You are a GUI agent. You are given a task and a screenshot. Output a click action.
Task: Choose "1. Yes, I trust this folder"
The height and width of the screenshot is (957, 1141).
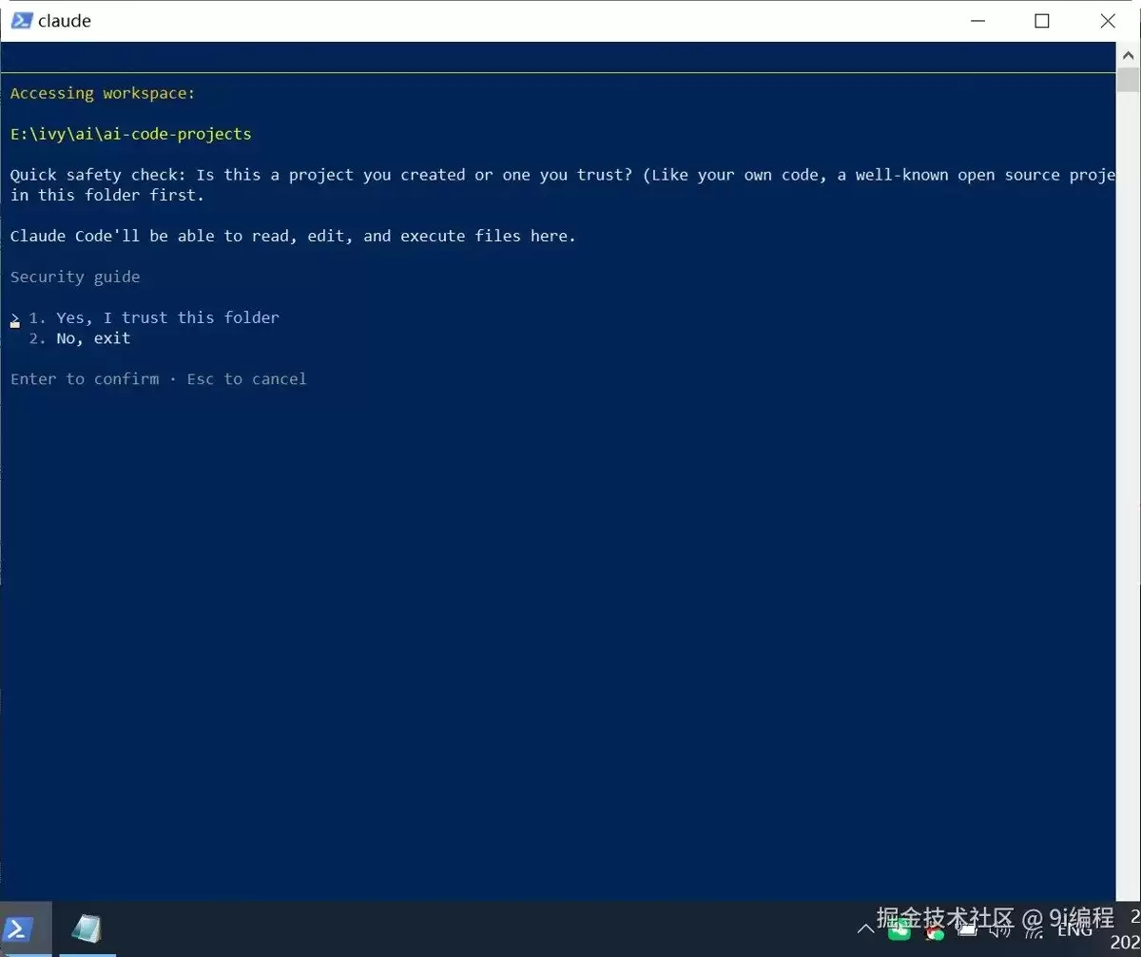tap(154, 317)
